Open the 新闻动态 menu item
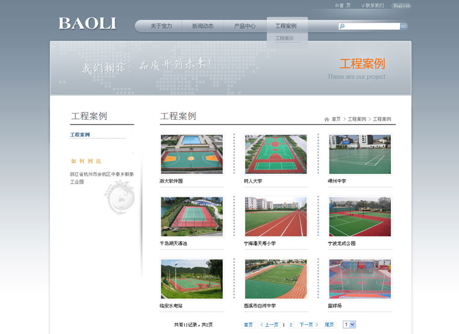The image size is (459, 334). click(202, 26)
